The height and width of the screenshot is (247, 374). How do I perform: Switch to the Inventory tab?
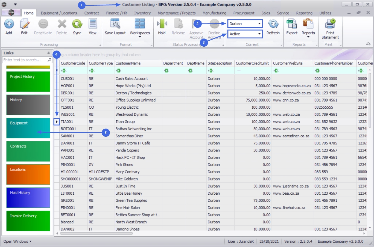(142, 13)
